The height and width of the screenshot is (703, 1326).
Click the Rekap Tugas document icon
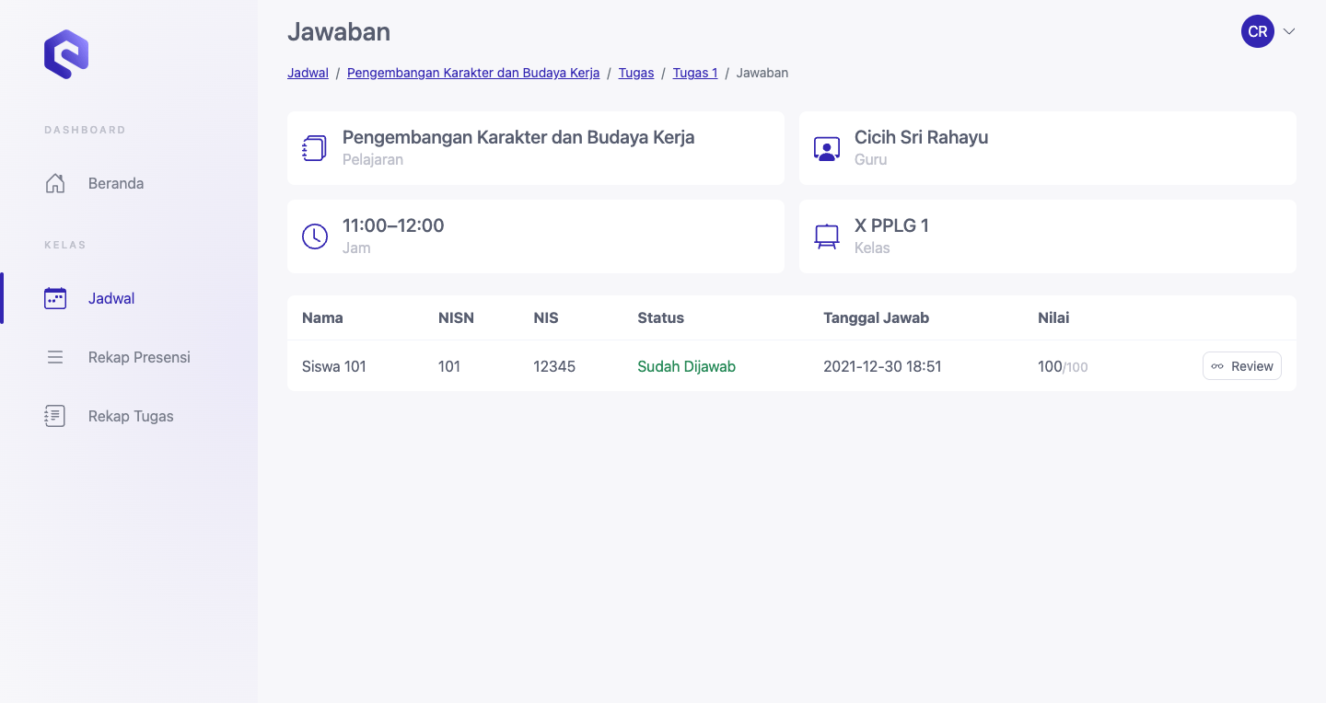55,416
